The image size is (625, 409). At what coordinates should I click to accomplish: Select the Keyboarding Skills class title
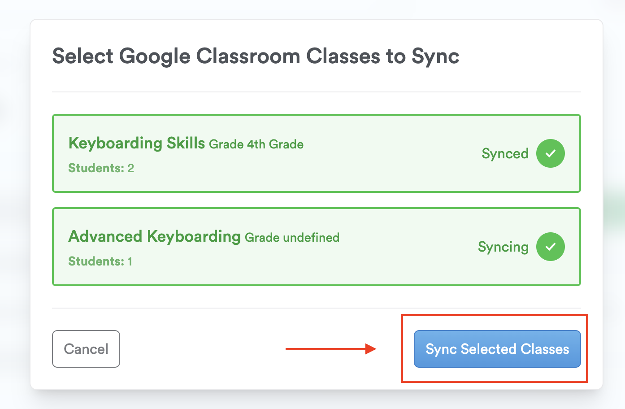136,144
